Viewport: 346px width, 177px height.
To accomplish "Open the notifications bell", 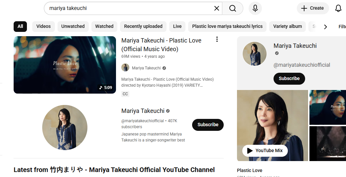I will [338, 8].
